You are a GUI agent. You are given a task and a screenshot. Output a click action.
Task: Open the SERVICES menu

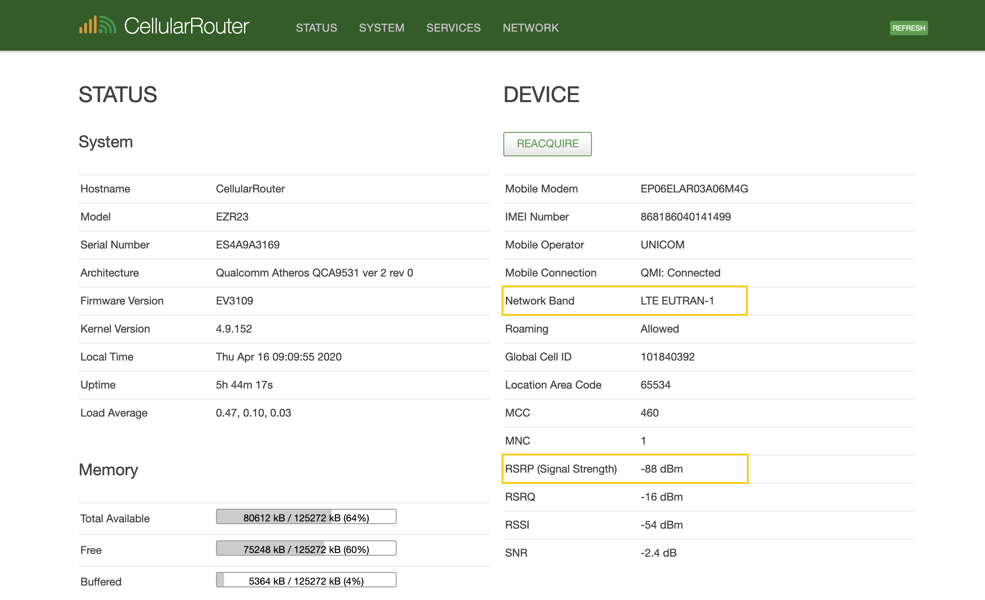tap(454, 28)
